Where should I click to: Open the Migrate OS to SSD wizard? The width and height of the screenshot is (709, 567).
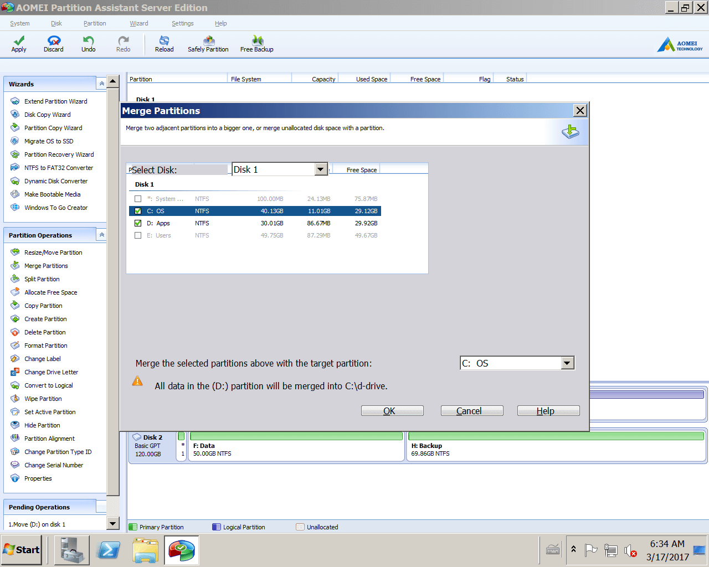(x=50, y=141)
